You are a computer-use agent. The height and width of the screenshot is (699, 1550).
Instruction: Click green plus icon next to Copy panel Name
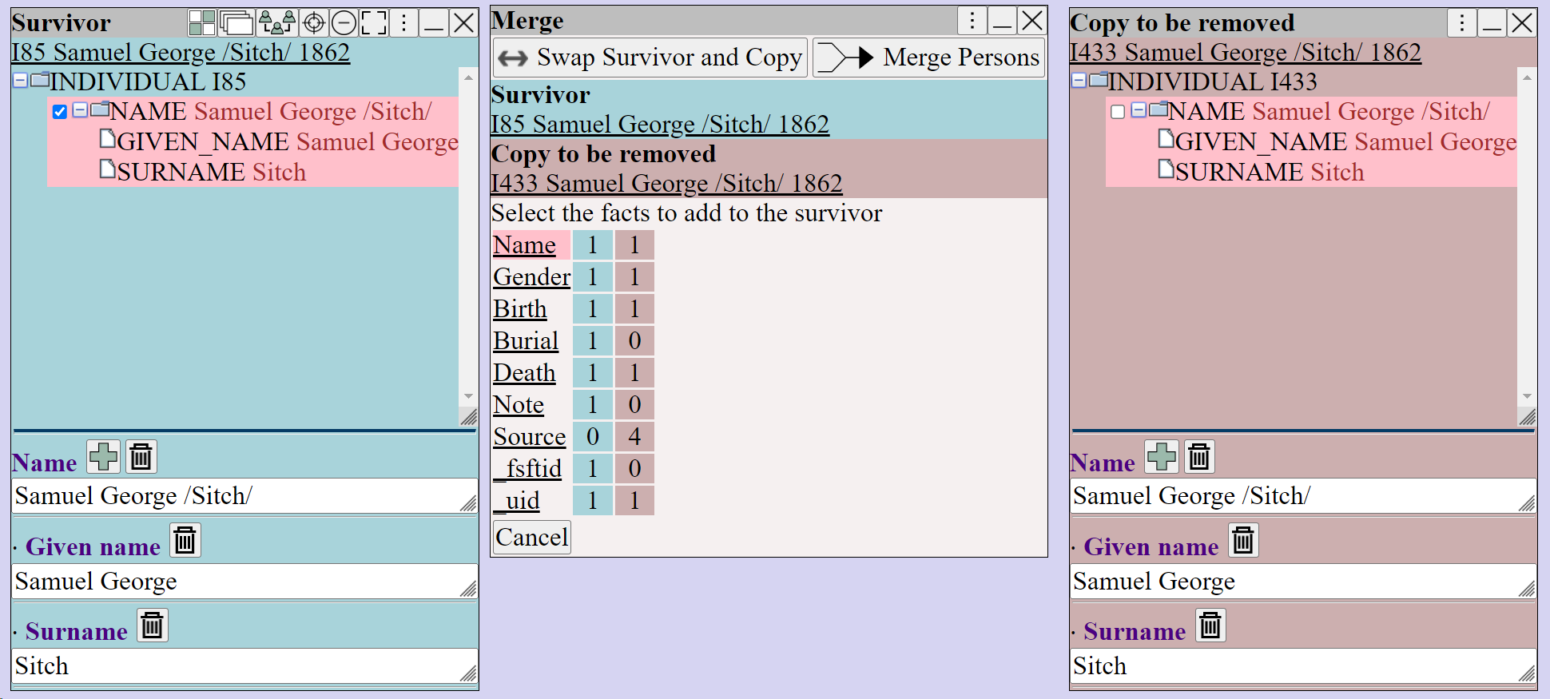tap(1162, 457)
